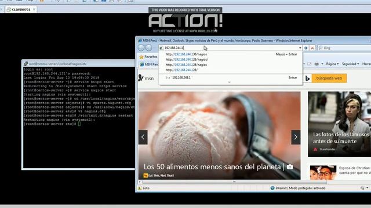The height and width of the screenshot is (208, 371).
Task: Click the printer icon in the command bar
Action: point(317,64)
